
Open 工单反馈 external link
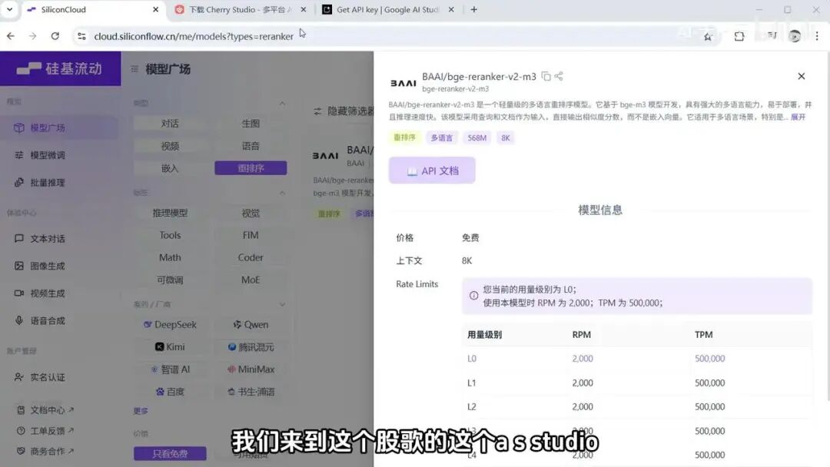tap(45, 430)
